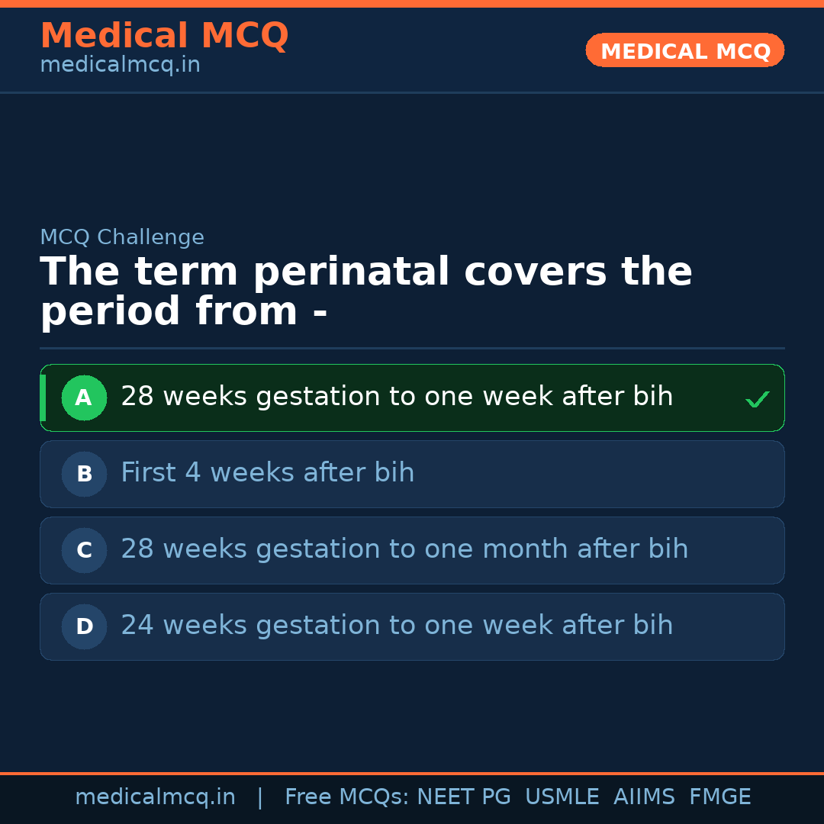The height and width of the screenshot is (824, 824).
Task: Click the AIIMS label in the footer
Action: pos(644,797)
